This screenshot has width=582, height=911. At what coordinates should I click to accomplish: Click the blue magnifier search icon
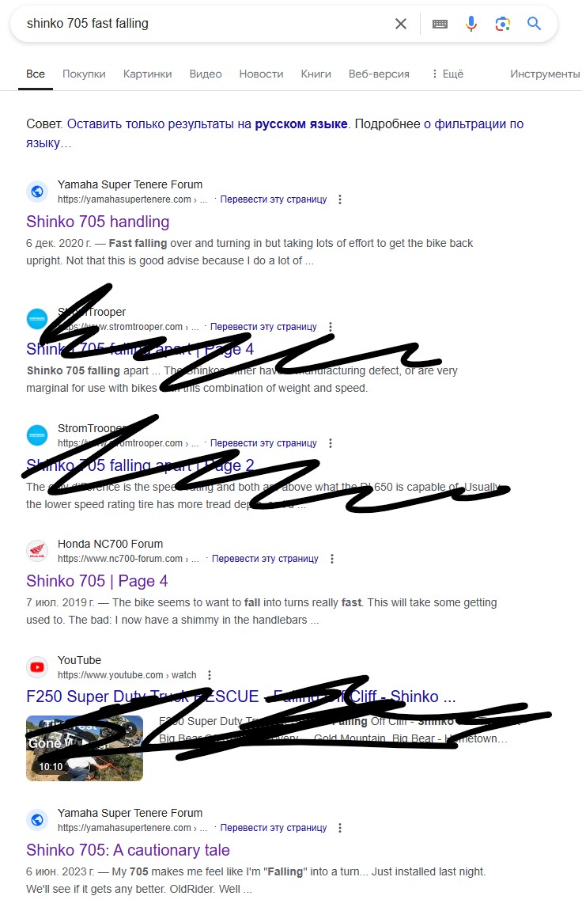tap(534, 24)
